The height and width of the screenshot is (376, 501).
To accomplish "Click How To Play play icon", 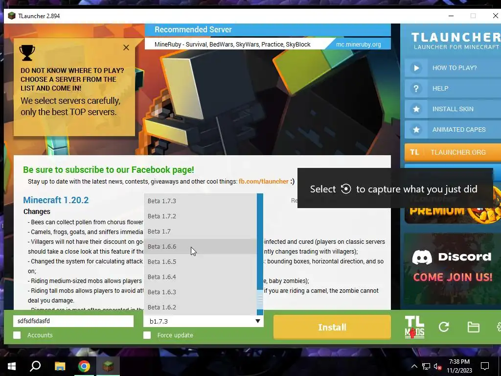I will [416, 68].
